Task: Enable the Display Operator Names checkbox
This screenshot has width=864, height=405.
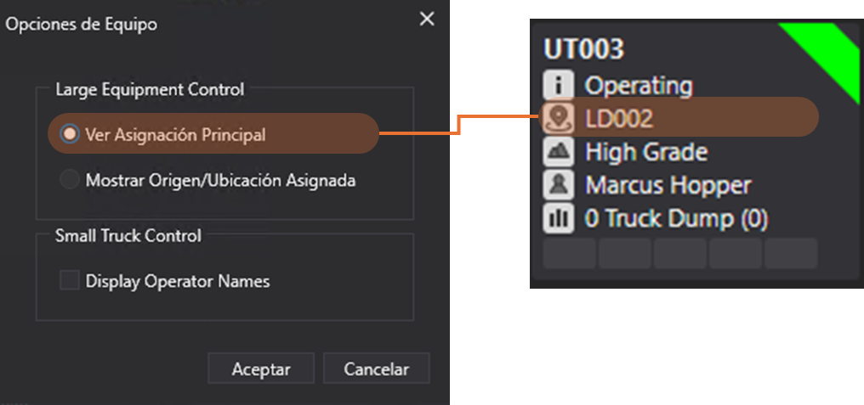Action: (x=70, y=280)
